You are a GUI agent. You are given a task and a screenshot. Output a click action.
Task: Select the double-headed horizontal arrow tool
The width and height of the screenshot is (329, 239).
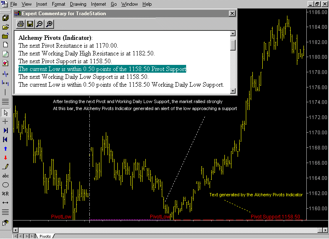(x=5, y=202)
